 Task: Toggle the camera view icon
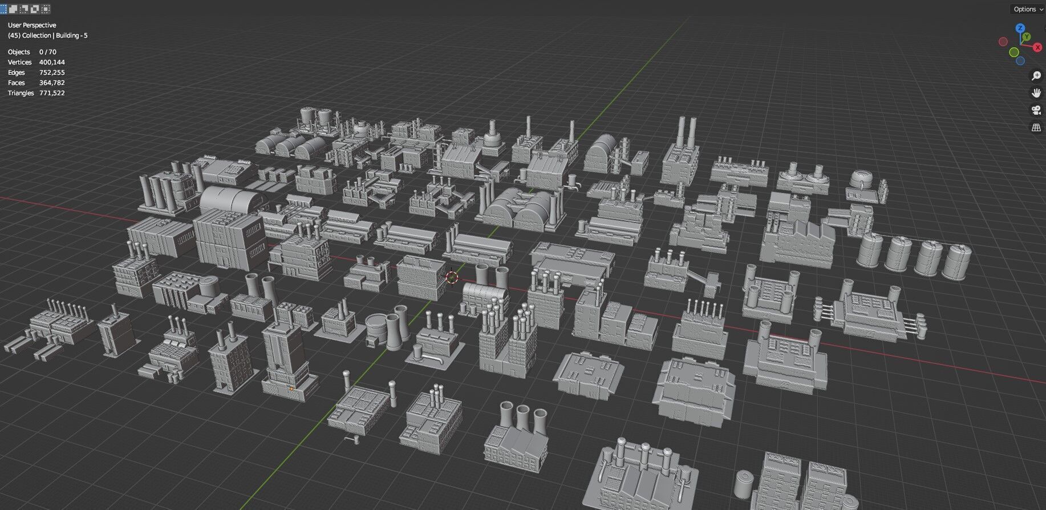click(1036, 110)
